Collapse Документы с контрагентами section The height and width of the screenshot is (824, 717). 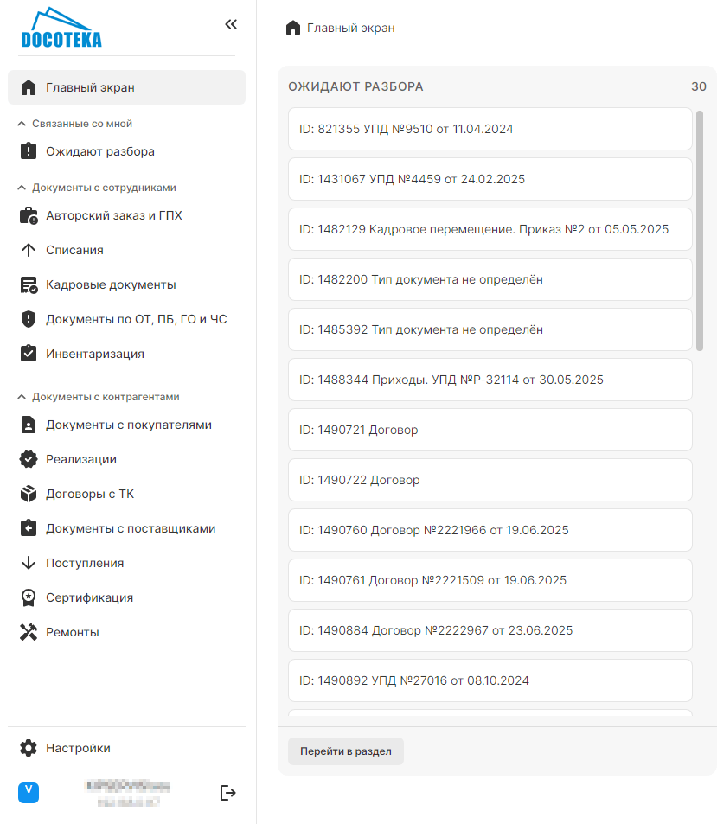[22, 397]
